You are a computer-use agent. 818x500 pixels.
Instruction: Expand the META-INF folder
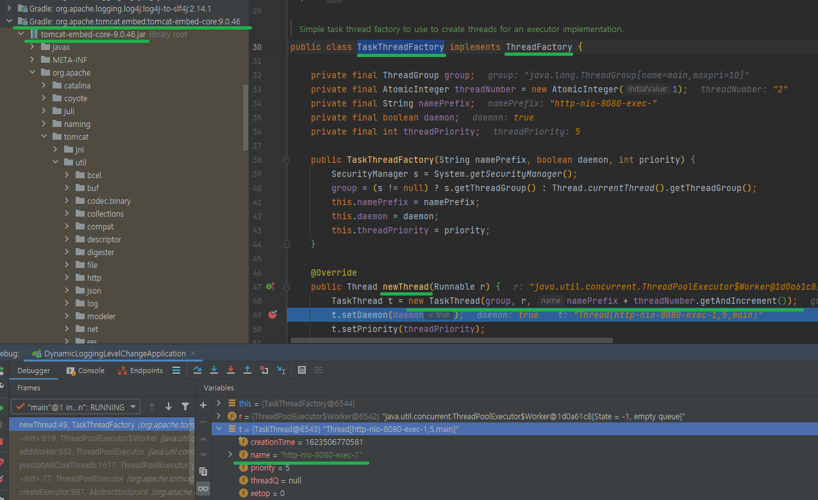33,60
